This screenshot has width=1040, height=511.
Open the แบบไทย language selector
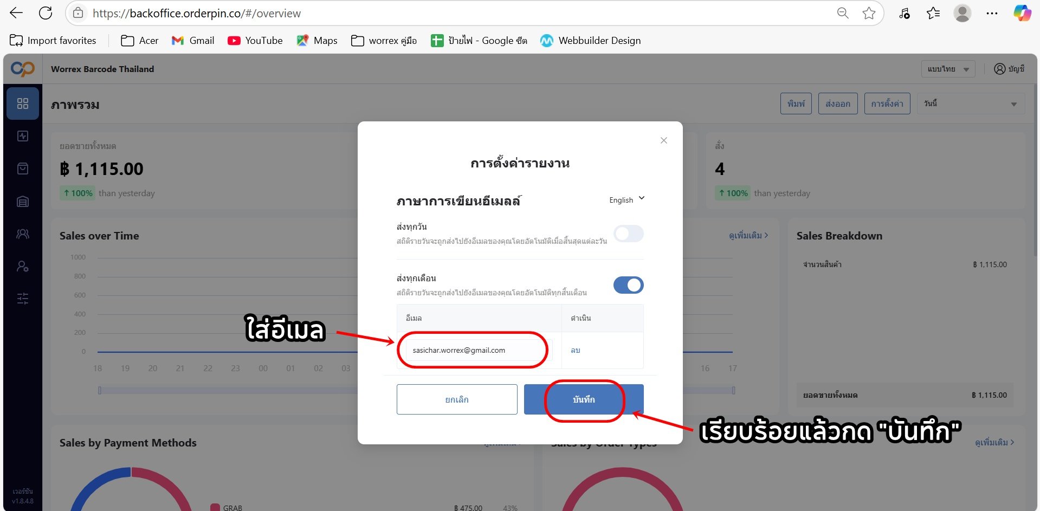948,69
